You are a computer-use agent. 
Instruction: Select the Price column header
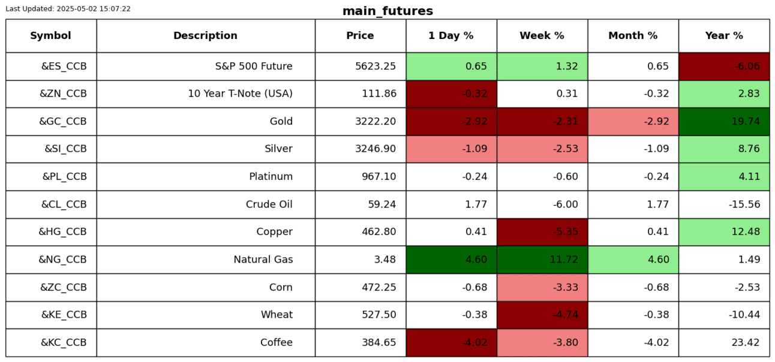pos(360,36)
